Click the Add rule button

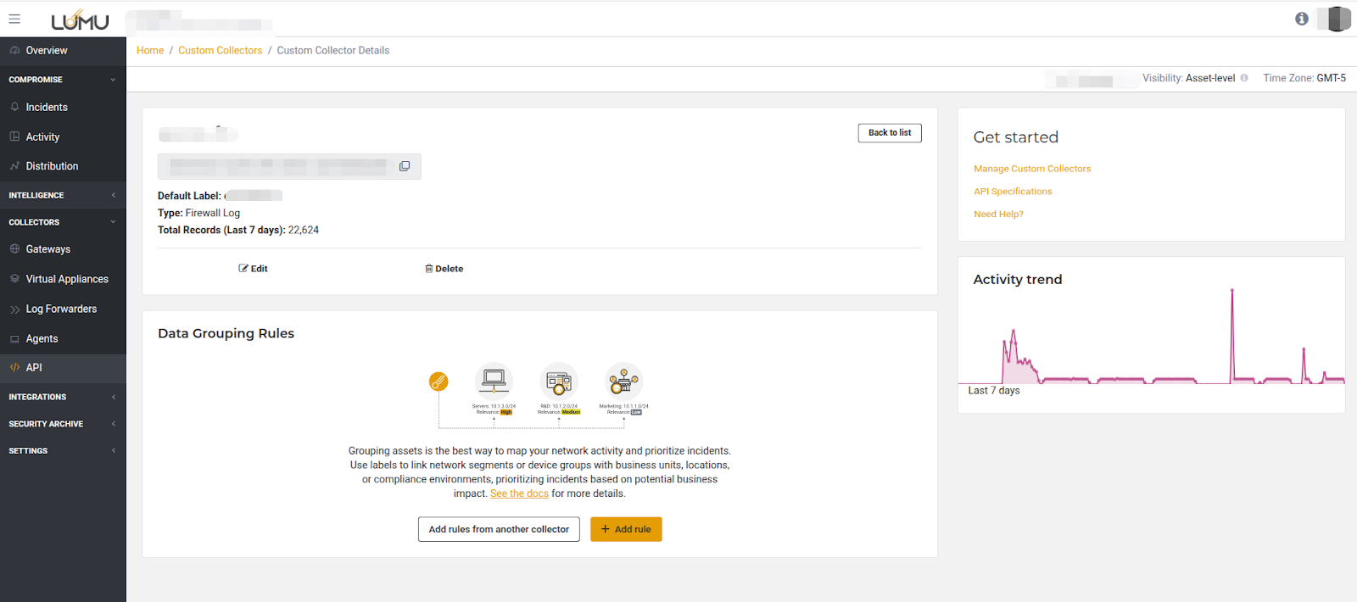(626, 529)
